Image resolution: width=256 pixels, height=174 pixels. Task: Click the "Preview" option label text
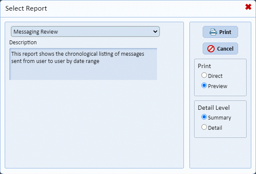(218, 86)
